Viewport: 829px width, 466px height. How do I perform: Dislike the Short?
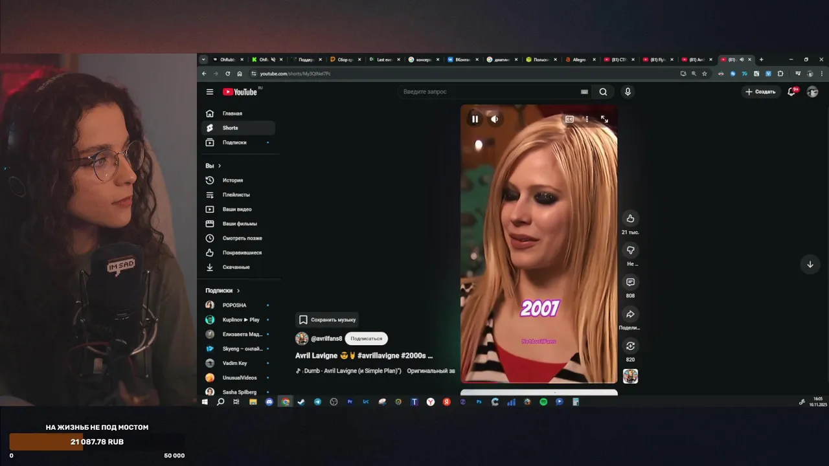(630, 250)
